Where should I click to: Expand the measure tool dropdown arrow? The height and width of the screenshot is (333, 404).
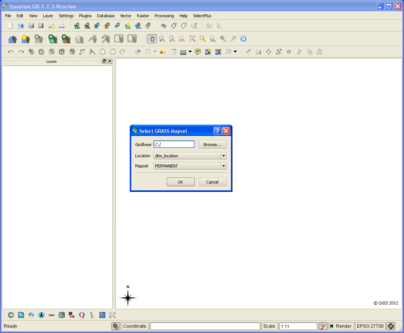click(190, 51)
